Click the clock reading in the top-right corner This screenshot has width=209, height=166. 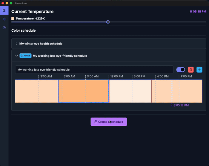coord(198,11)
